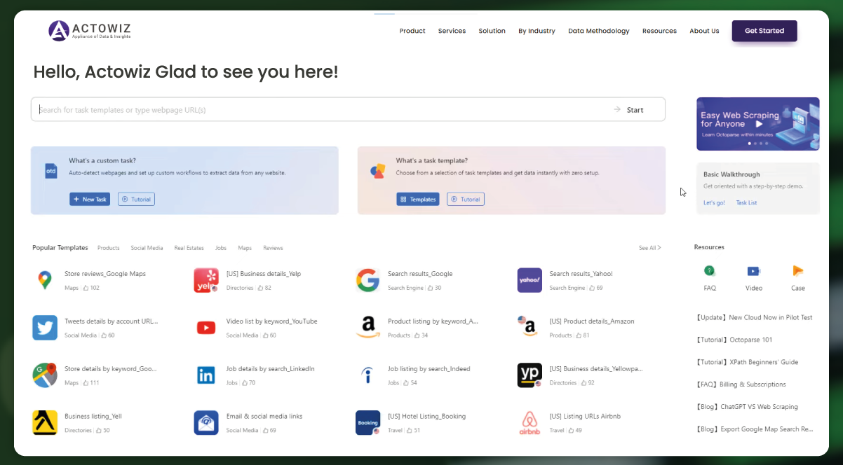Start walkthrough with Let's go!
Image resolution: width=843 pixels, height=465 pixels.
click(714, 203)
